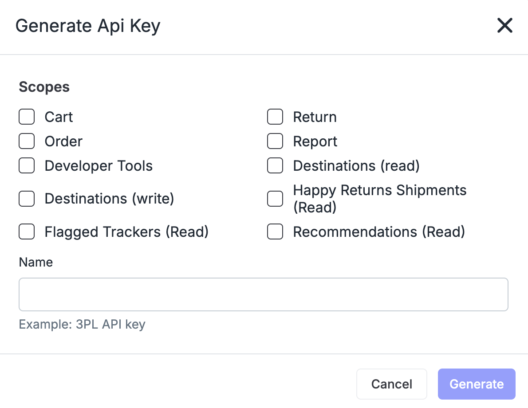Click inside the Name input field
This screenshot has width=528, height=408.
tap(264, 294)
